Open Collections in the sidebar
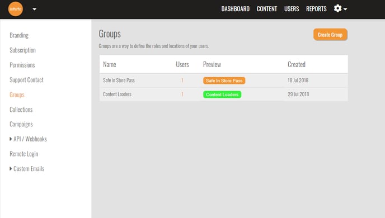The image size is (385, 218). [21, 110]
